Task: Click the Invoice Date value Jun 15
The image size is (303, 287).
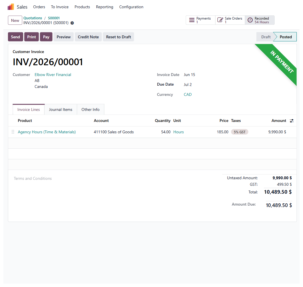Action: pos(189,75)
